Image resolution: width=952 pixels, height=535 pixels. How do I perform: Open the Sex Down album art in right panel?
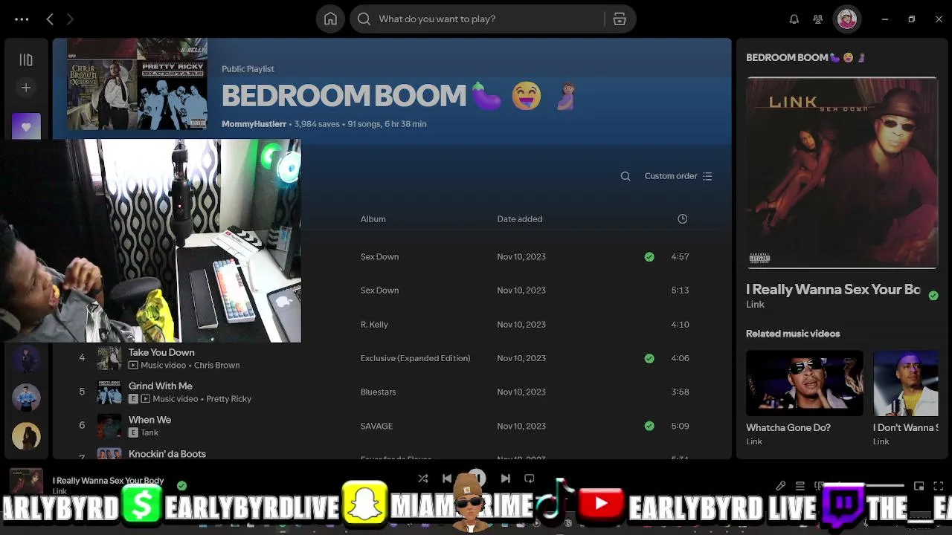[x=843, y=172]
